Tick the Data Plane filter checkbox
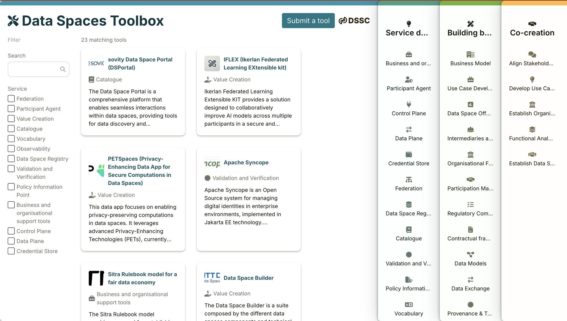The image size is (567, 321). point(11,241)
